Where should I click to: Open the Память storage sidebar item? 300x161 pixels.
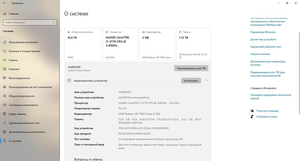(x=13, y=60)
